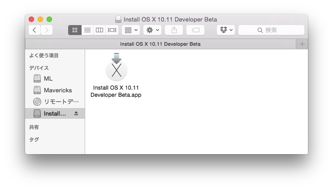Image resolution: width=333 pixels, height=190 pixels.
Task: Click the 共有 sidebar heading
Action: 34,127
